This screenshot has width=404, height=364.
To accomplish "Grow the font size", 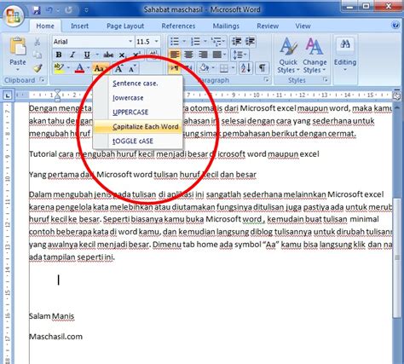I will coord(118,68).
